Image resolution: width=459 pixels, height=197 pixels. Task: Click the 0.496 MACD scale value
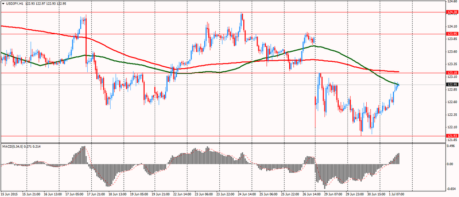pyautogui.click(x=451, y=147)
